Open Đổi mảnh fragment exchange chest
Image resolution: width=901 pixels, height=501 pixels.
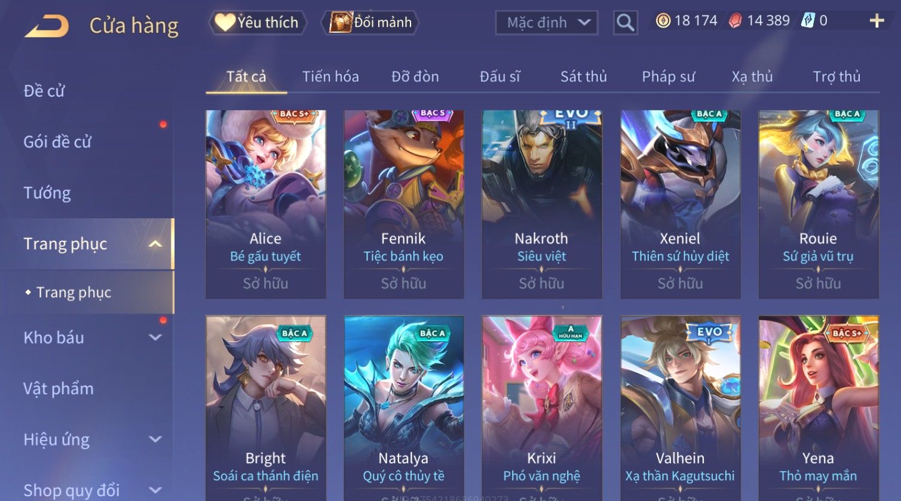[370, 23]
